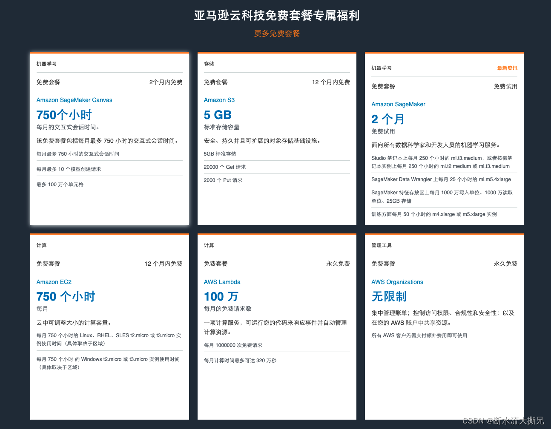
Task: Click 12 个月内免费 in the 存储 card
Action: click(x=331, y=82)
